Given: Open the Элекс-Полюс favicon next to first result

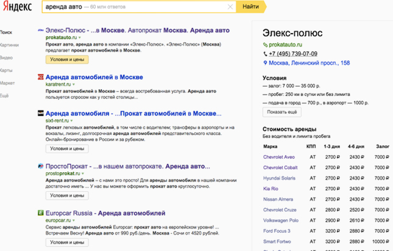Looking at the screenshot, I should 41,31.
